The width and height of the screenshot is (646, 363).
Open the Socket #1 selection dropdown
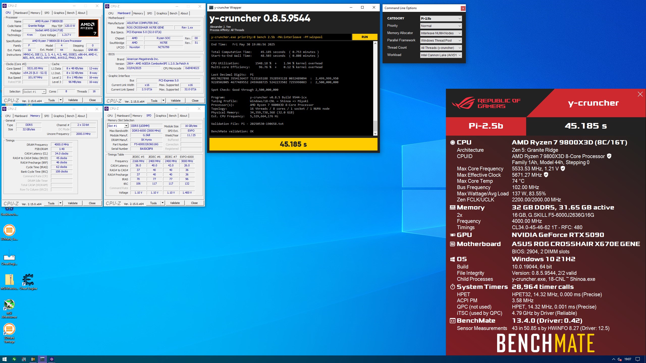34,92
